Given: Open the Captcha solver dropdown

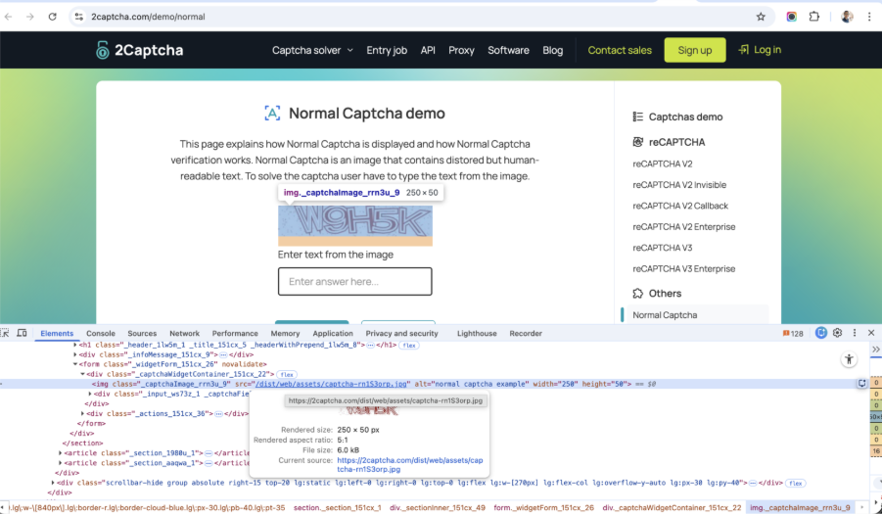Looking at the screenshot, I should click(312, 50).
